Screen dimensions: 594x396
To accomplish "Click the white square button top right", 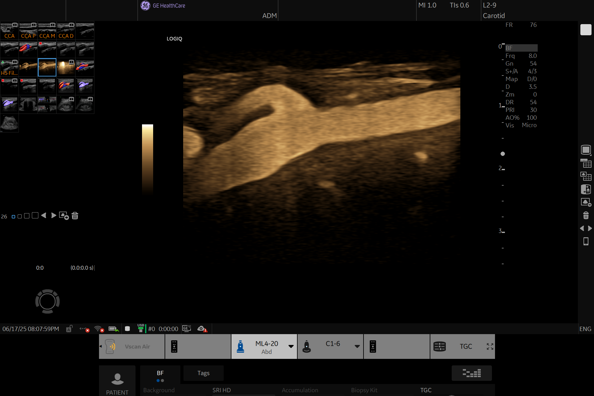I will 586,30.
